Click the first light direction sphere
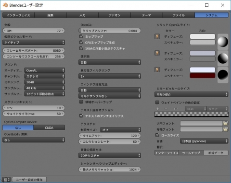Image resolution: width=231 pixels, height=183 pixels. pos(223,42)
